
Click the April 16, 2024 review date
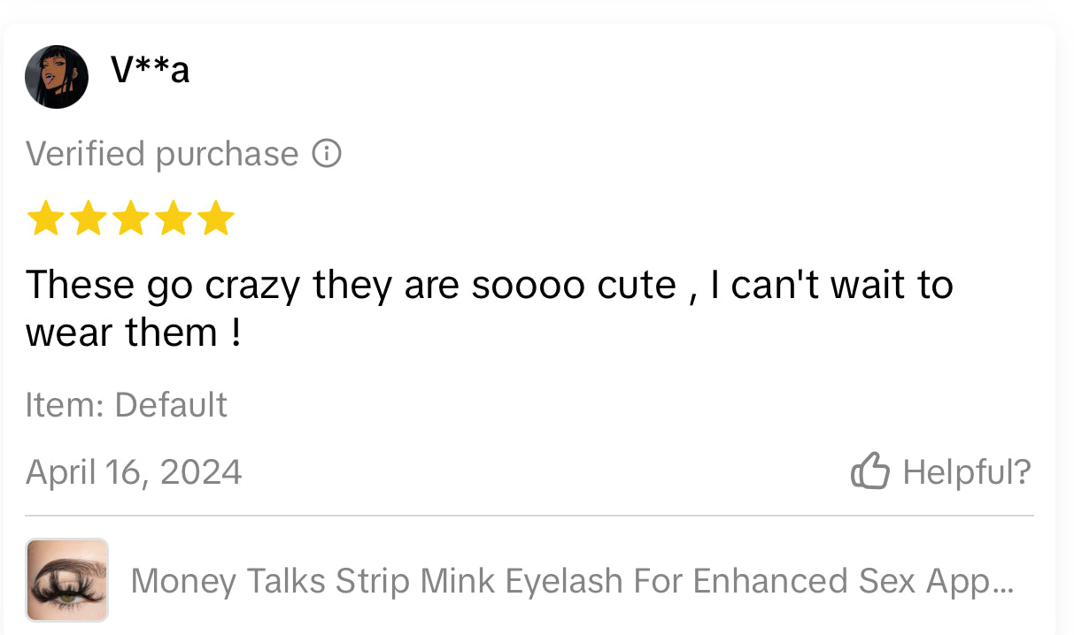(134, 471)
